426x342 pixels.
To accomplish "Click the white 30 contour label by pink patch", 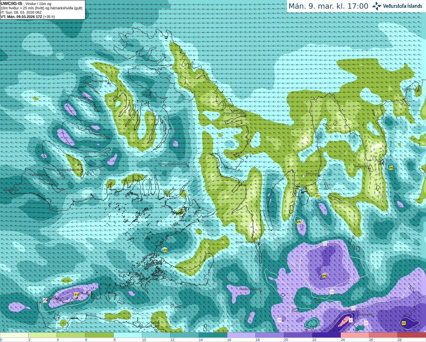I will click(351, 320).
